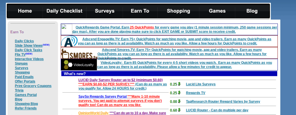Click the What's new? section header bar
This screenshot has height=115, width=296.
(x=169, y=74)
